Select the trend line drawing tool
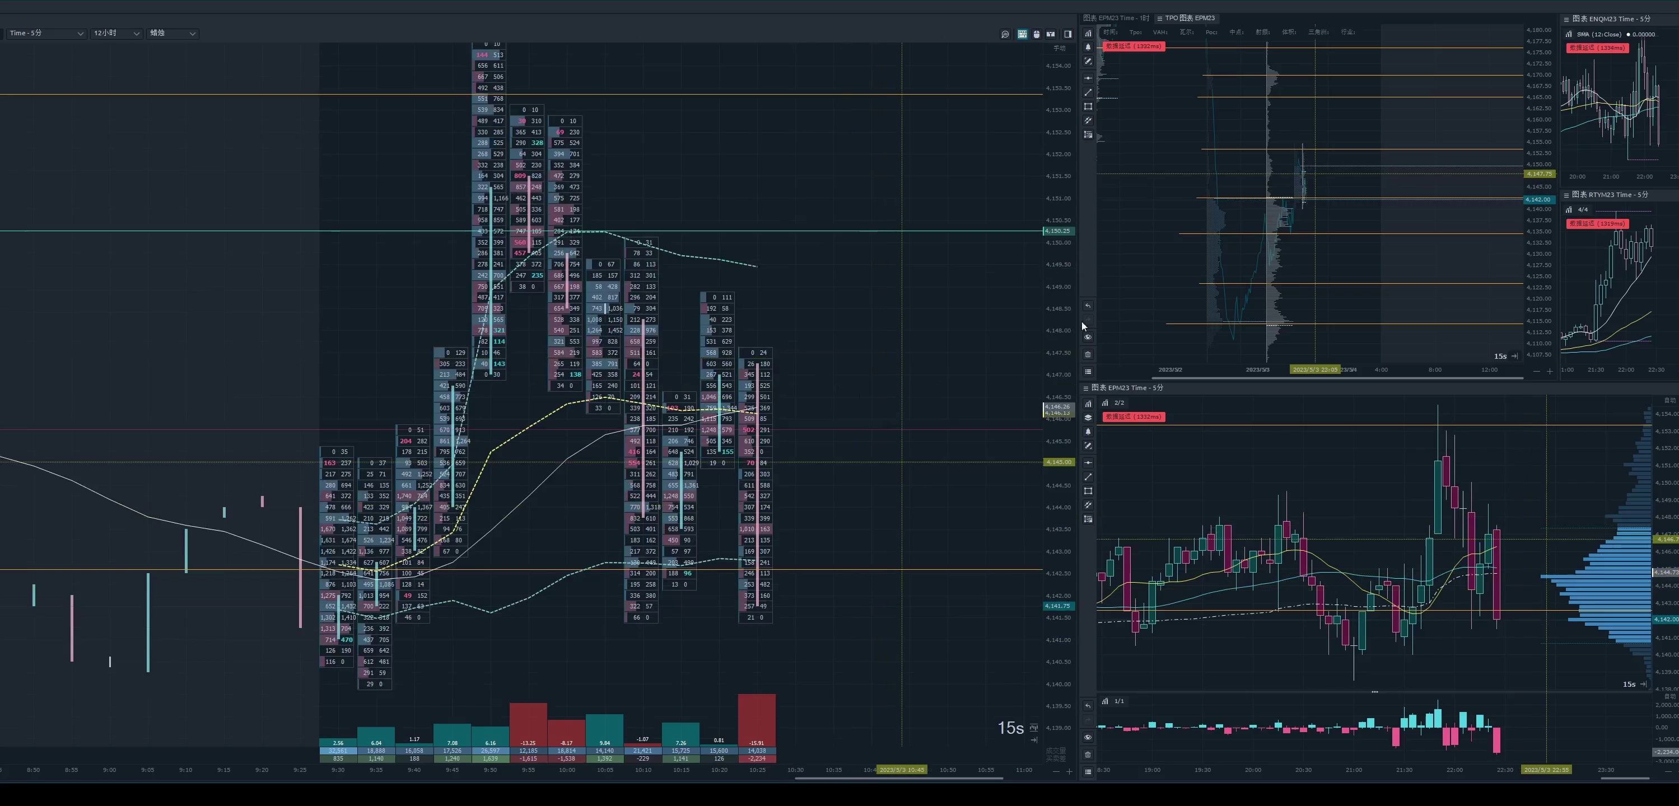 (x=1088, y=92)
